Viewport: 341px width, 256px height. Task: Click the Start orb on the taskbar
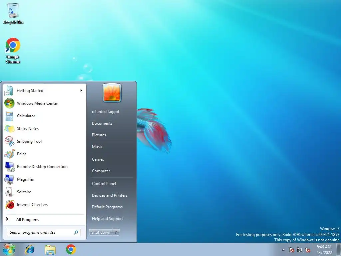(x=9, y=249)
